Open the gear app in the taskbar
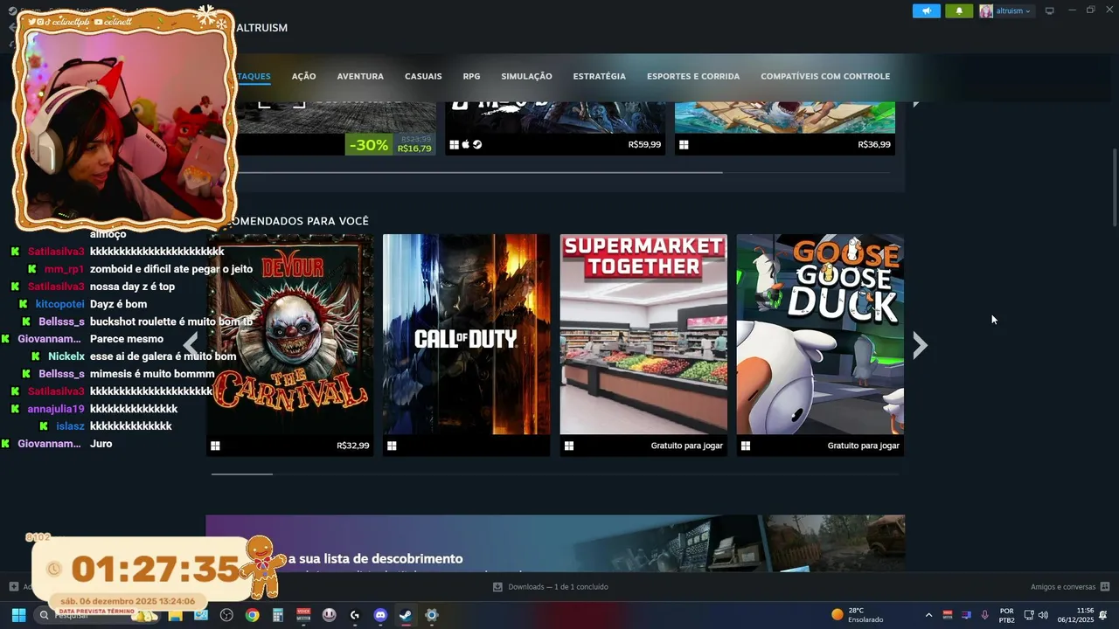 [x=431, y=615]
